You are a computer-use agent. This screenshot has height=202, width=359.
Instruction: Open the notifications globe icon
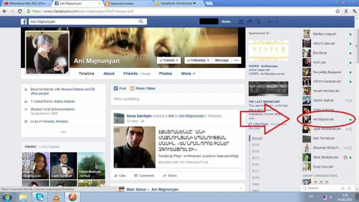point(258,22)
